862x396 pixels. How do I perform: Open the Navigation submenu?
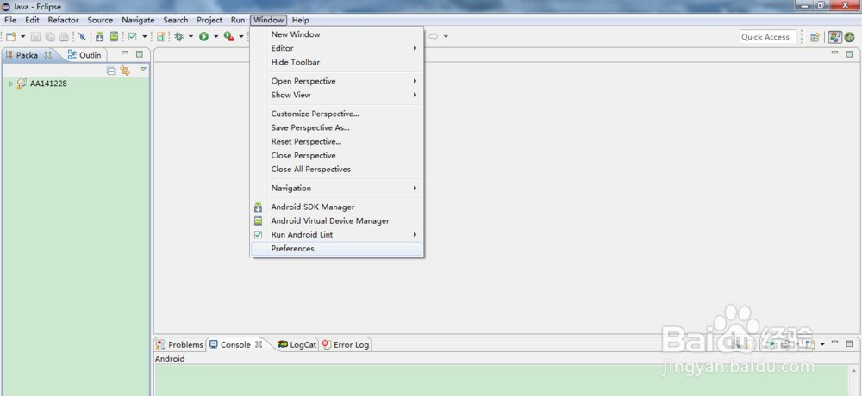(x=336, y=188)
